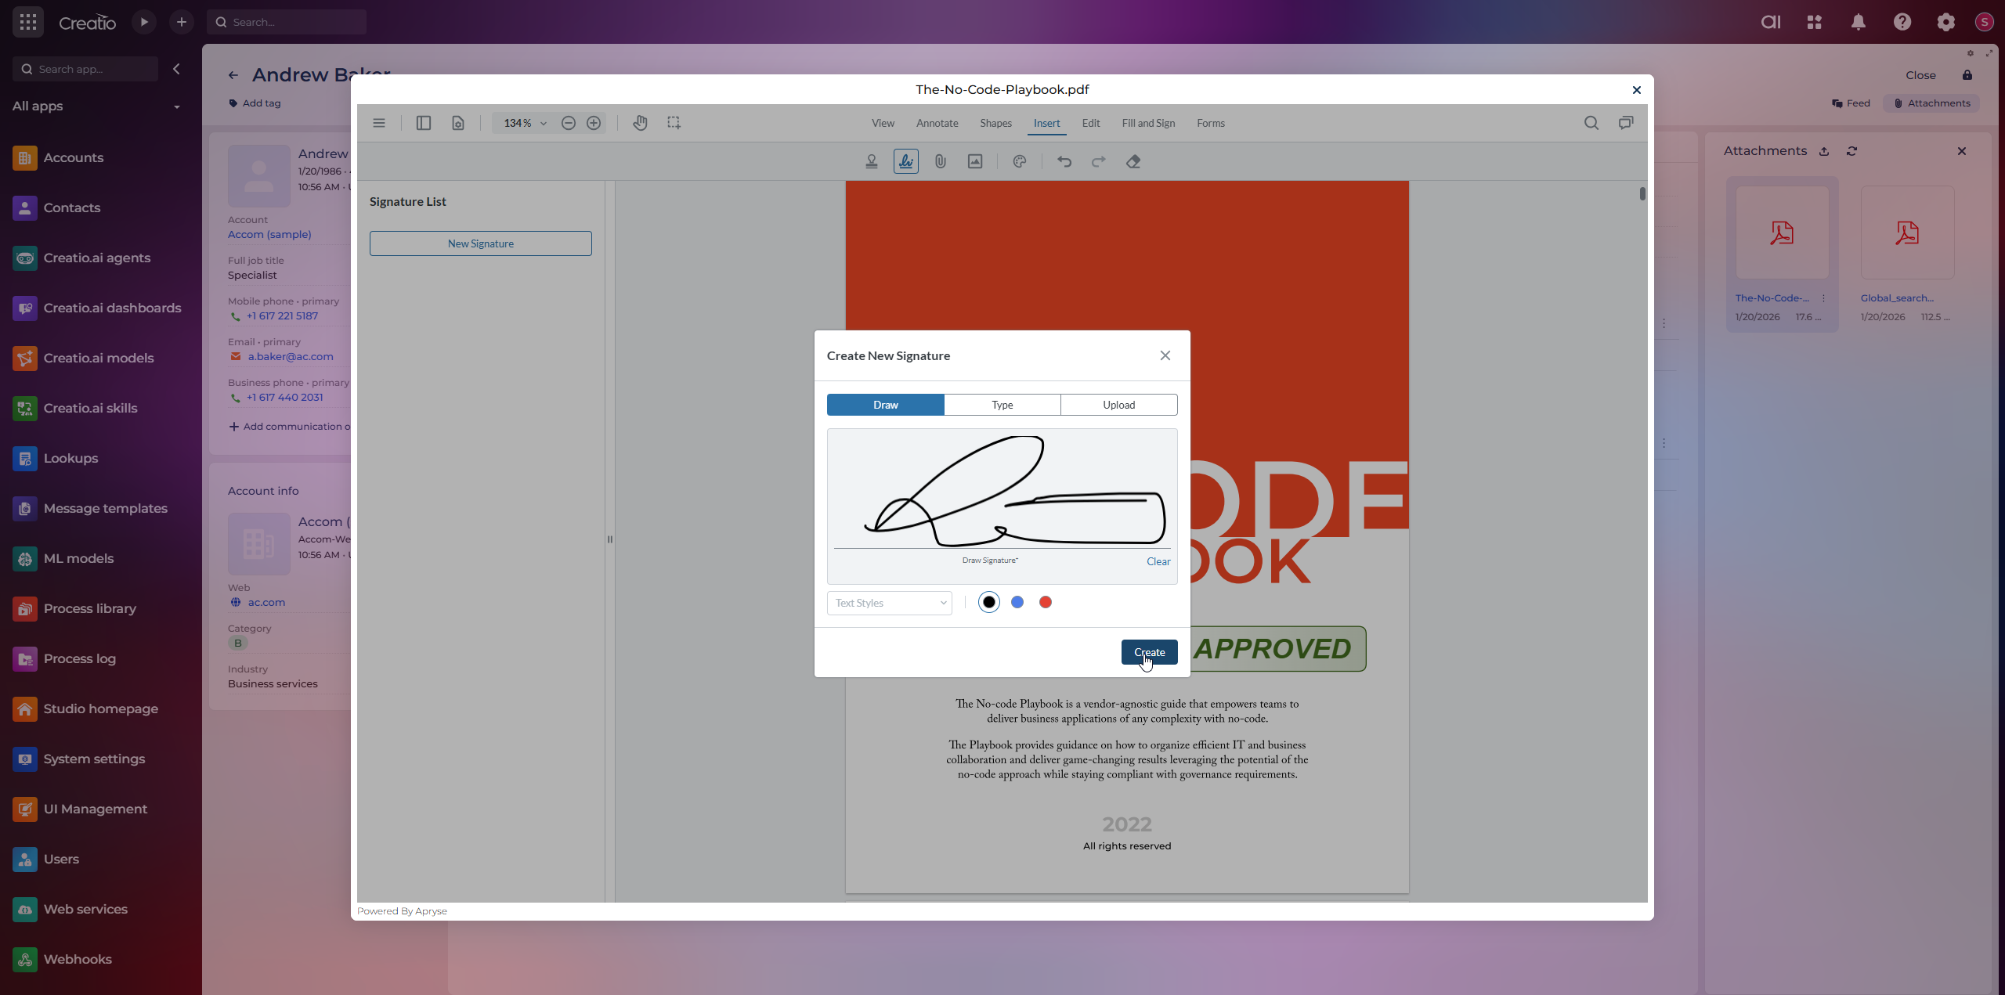Toggle the comments panel icon
The height and width of the screenshot is (995, 2005).
click(x=1626, y=123)
